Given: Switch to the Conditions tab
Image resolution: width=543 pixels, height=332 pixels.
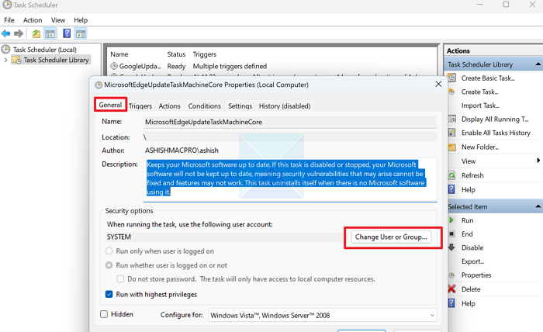Looking at the screenshot, I should pos(204,106).
